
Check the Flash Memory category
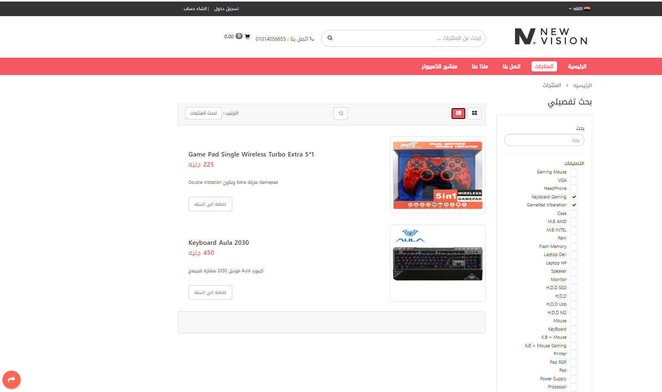(574, 247)
